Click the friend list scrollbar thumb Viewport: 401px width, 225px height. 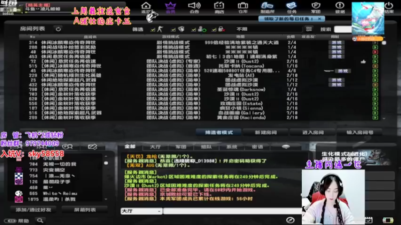pos(106,163)
